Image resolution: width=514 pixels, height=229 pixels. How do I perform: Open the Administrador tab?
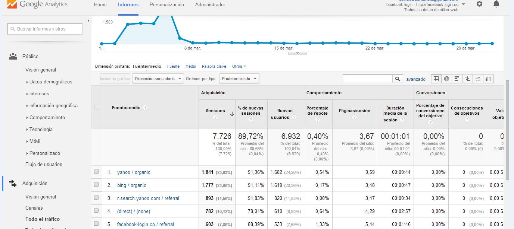210,5
